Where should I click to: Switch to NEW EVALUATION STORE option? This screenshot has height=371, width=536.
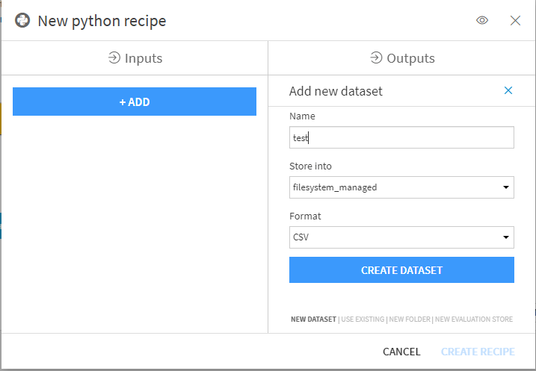coord(474,319)
